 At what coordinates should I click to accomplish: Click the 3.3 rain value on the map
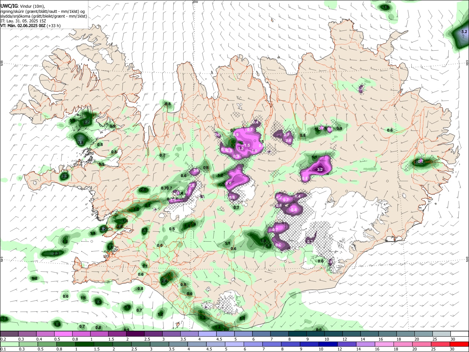pos(65,176)
